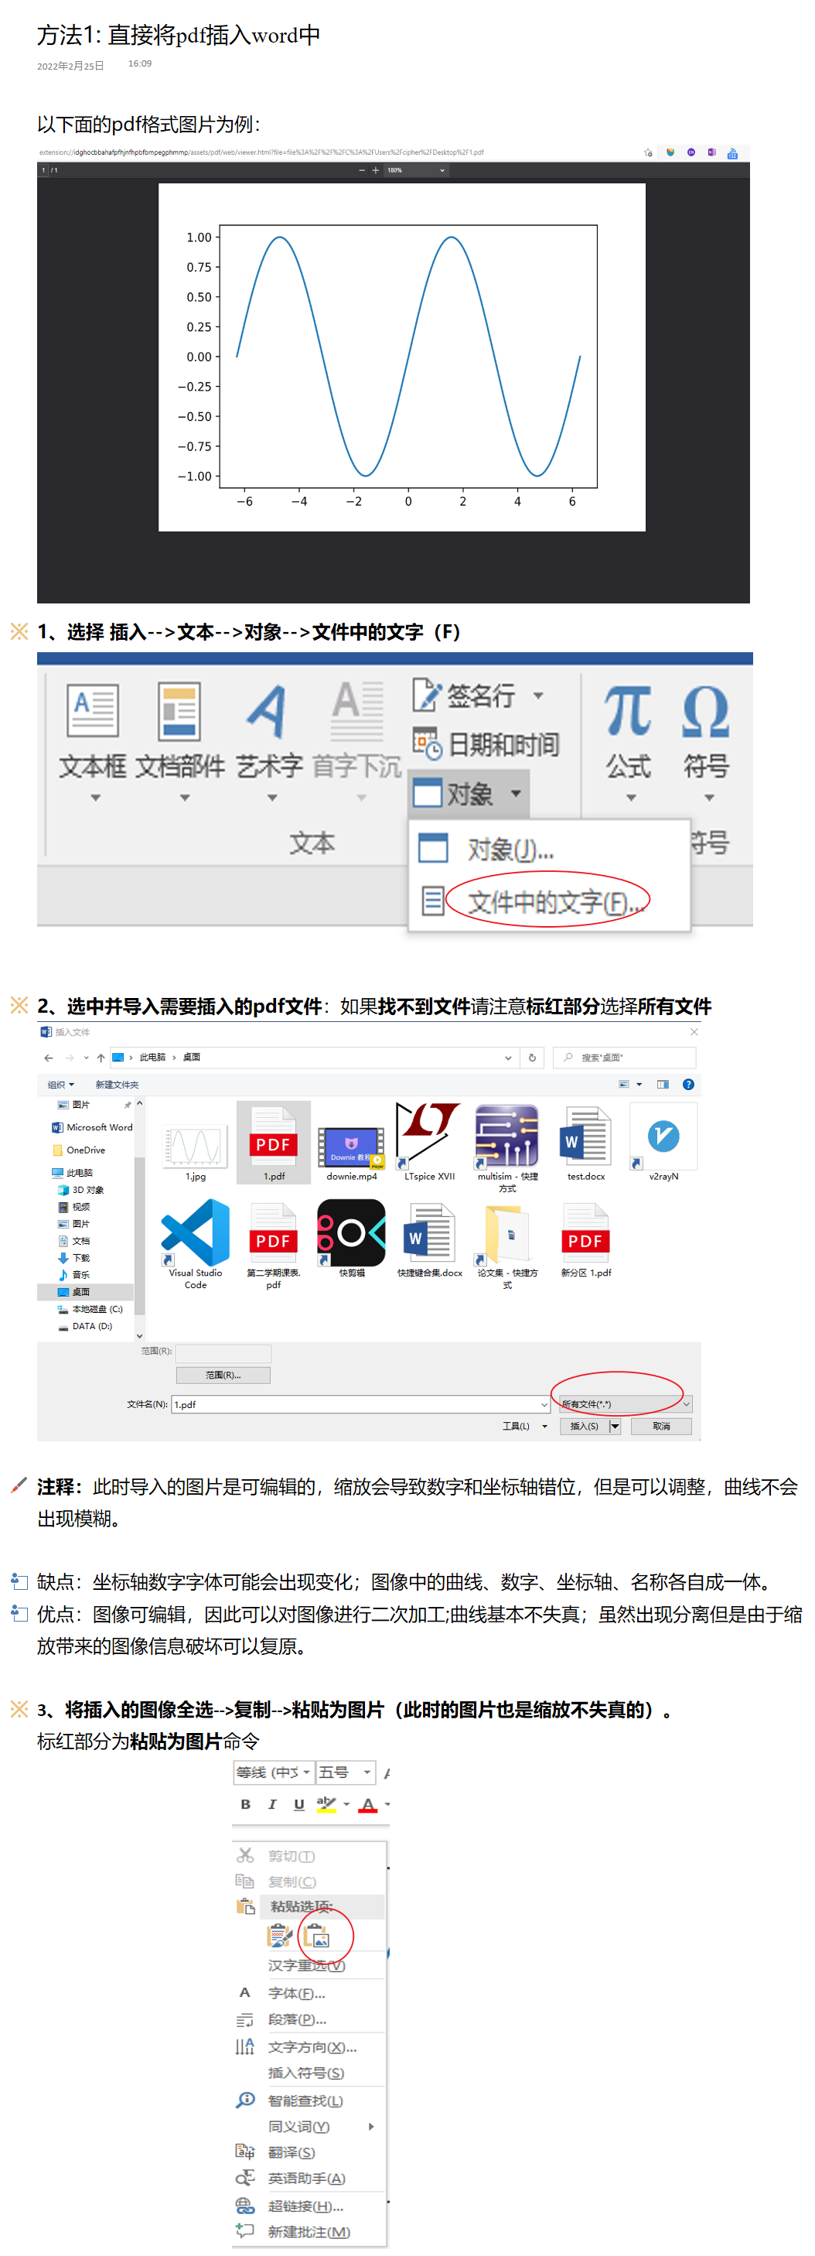Toggle Bold in mini toolbar
The image size is (815, 2256).
[245, 1804]
